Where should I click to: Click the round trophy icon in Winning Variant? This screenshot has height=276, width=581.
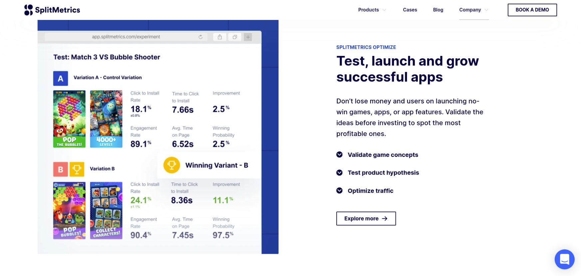(x=172, y=165)
